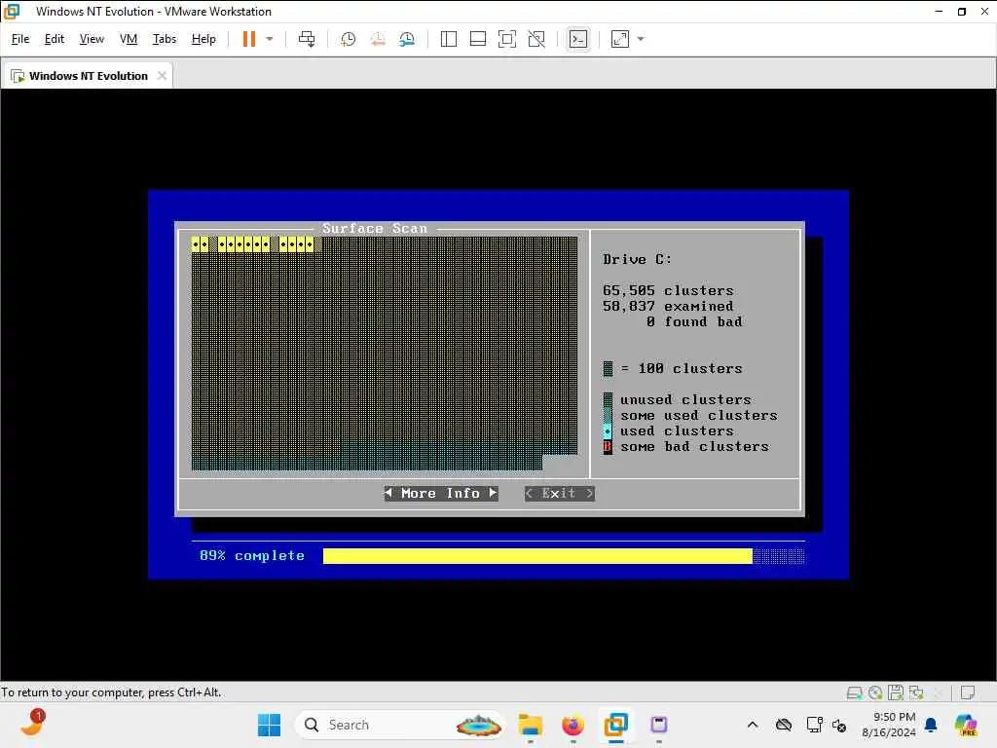
Task: Click More Info in Surface Scan dialog
Action: (x=441, y=494)
